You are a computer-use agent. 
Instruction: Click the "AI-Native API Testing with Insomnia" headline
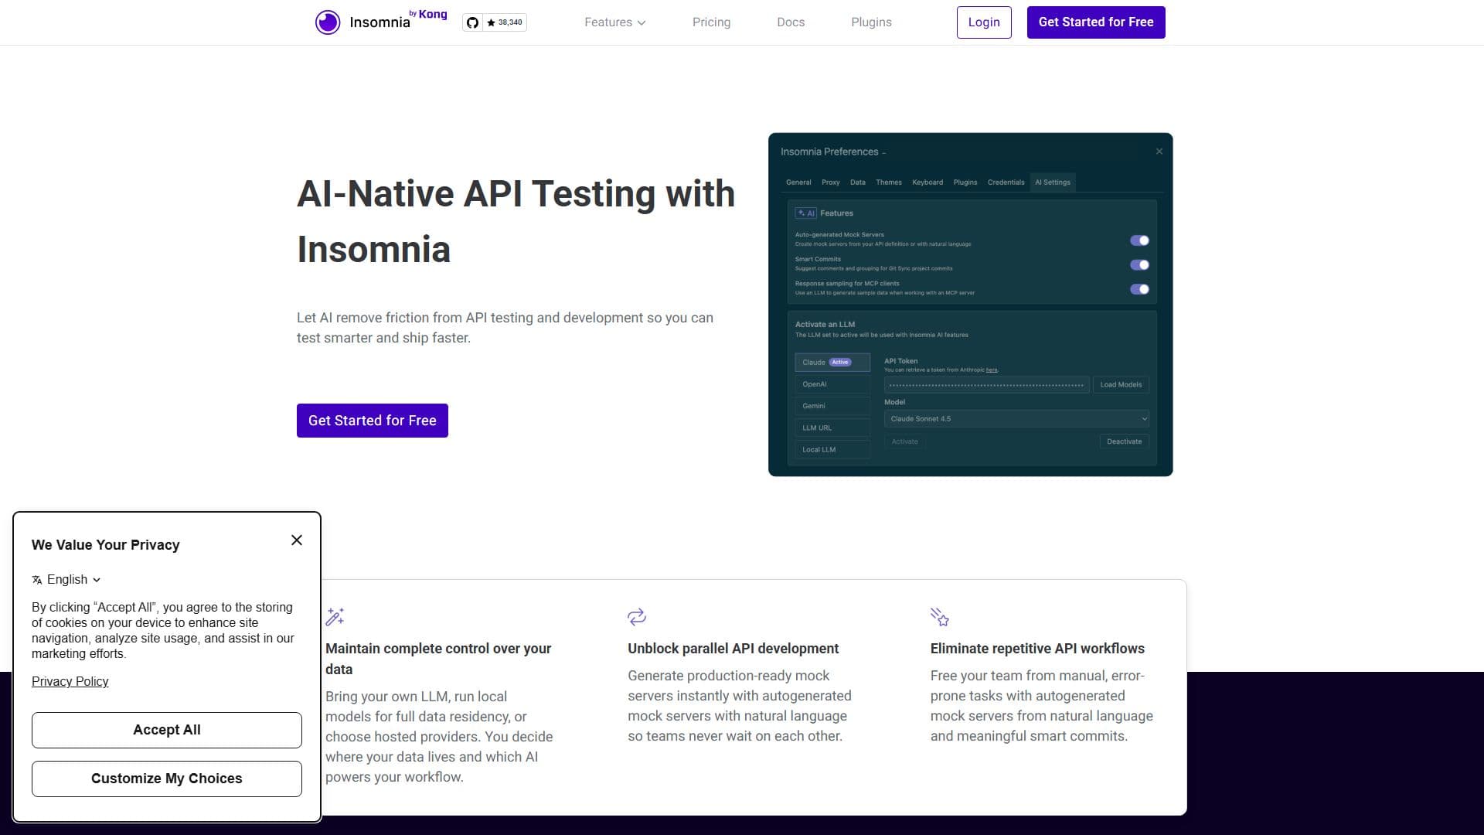(x=516, y=221)
